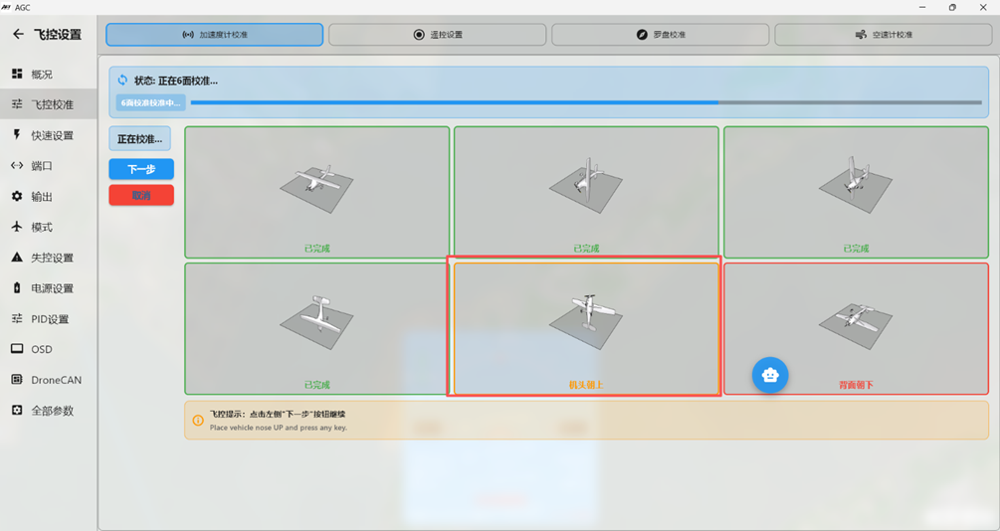This screenshot has width=1000, height=531.
Task: Click the blue robot assistant floating button
Action: (769, 375)
